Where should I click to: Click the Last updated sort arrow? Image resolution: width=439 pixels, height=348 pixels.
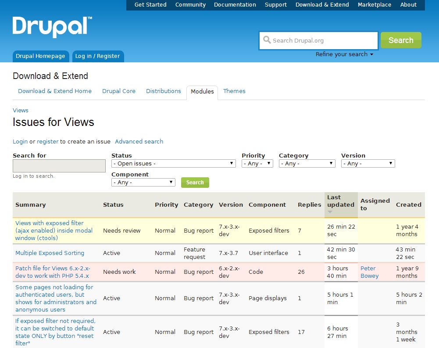click(330, 212)
